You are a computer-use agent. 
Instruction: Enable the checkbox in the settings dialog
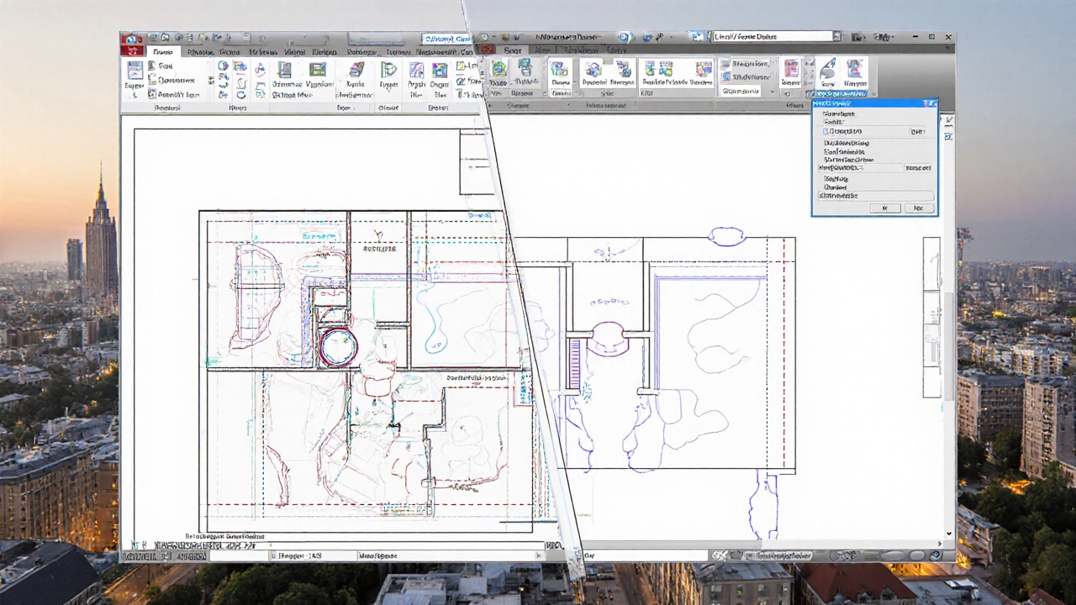(x=825, y=131)
